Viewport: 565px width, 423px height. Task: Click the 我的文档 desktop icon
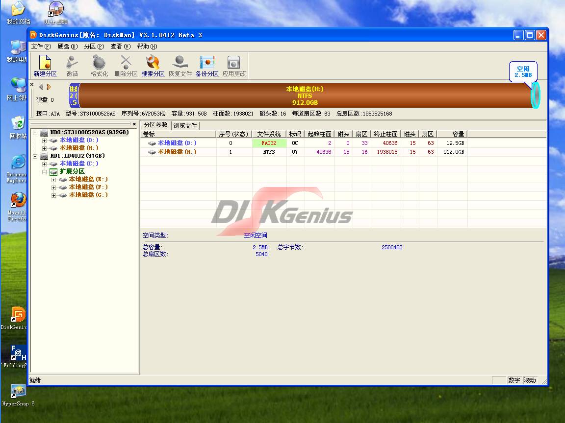tap(18, 13)
